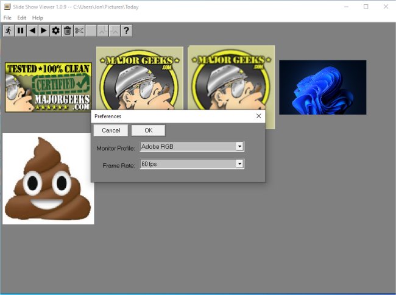Open the Help menu

pyautogui.click(x=38, y=18)
